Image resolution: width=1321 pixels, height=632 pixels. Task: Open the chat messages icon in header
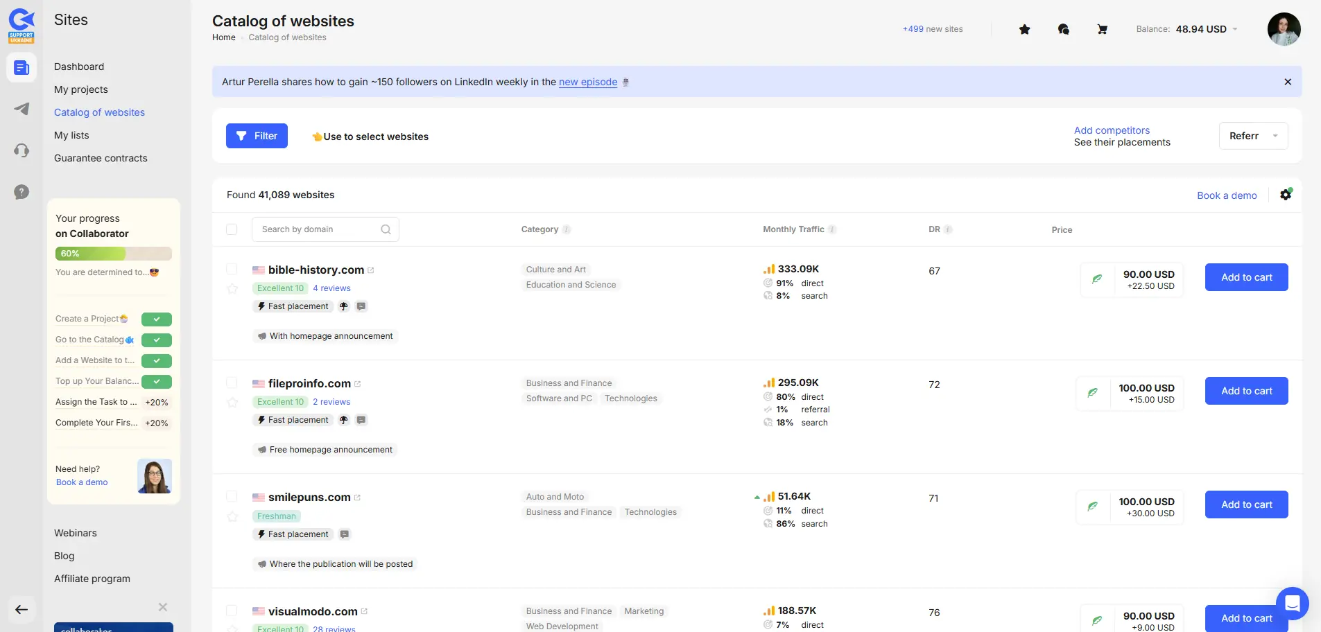1063,29
